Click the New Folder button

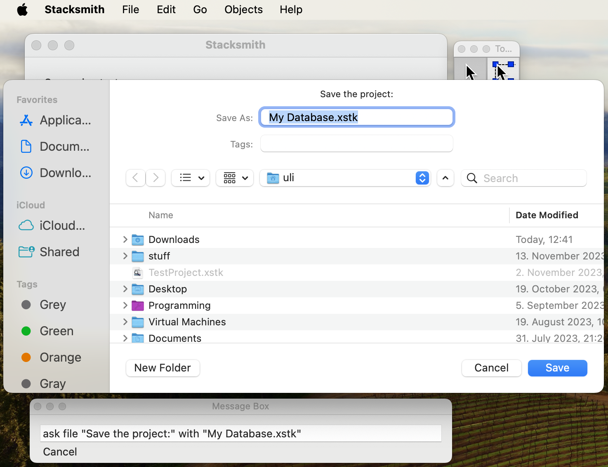(x=163, y=368)
